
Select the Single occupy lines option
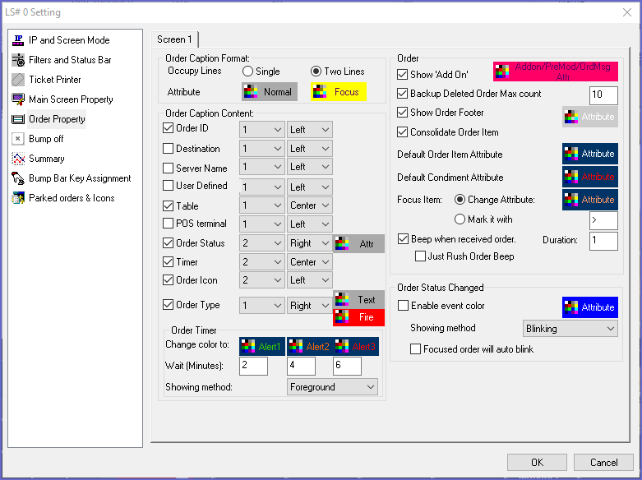247,72
